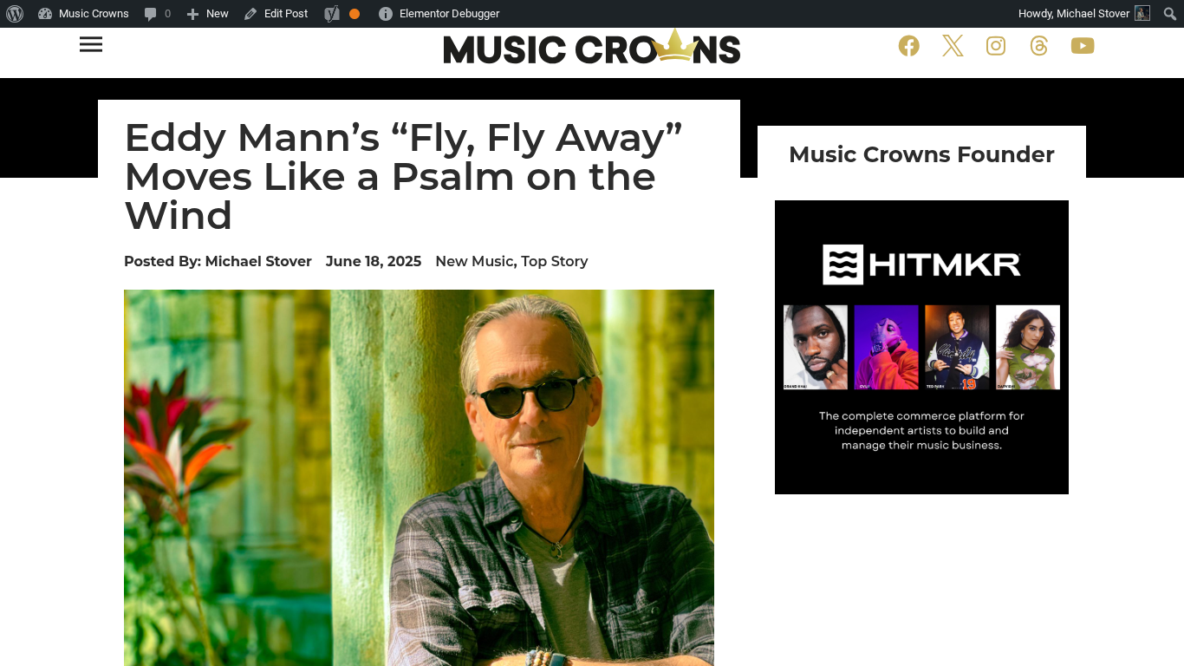
Task: Open the X (Twitter) social icon
Action: (x=953, y=46)
